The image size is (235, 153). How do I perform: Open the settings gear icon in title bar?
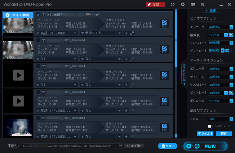click(183, 5)
